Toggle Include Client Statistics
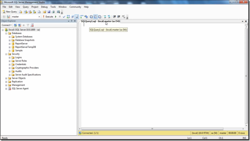 pyautogui.click(x=86, y=16)
